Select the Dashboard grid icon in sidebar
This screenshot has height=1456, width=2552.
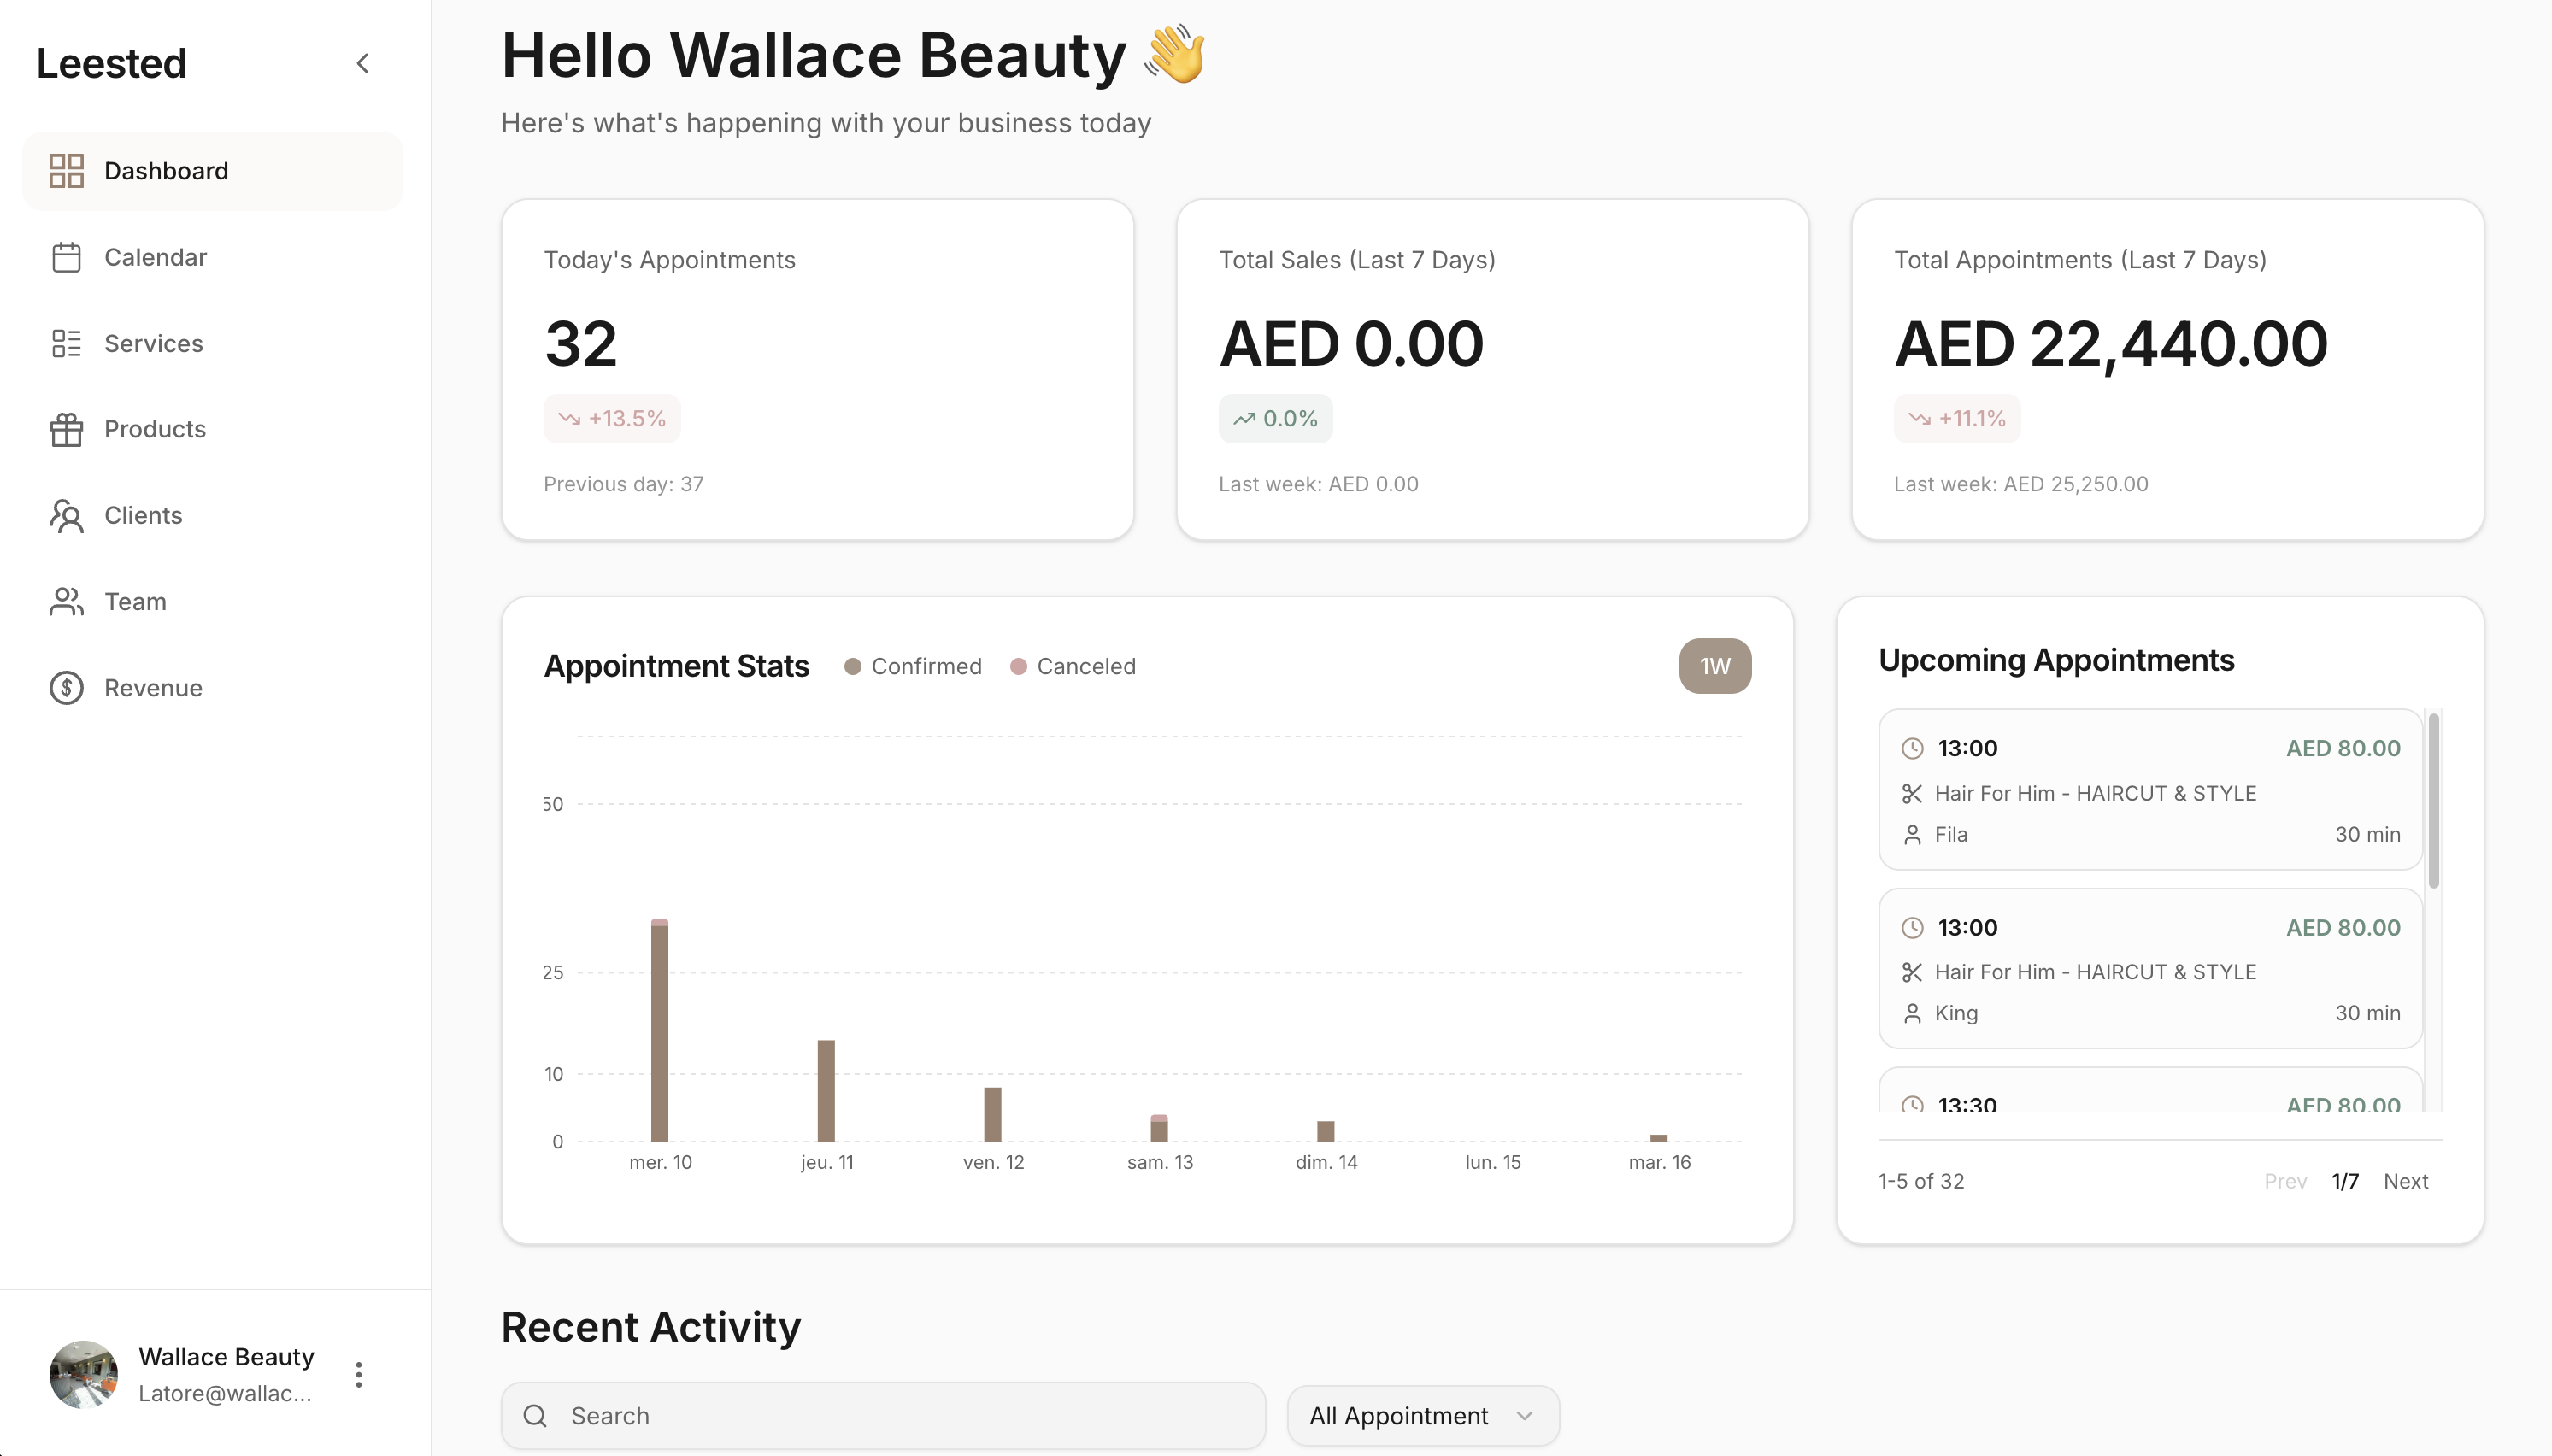point(66,170)
